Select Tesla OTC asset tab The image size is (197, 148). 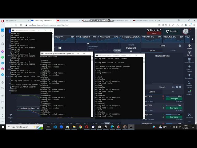(64, 39)
